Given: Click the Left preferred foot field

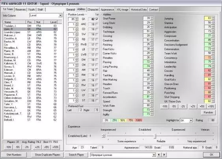Looking at the screenshot, I should pyautogui.click(x=80, y=110).
